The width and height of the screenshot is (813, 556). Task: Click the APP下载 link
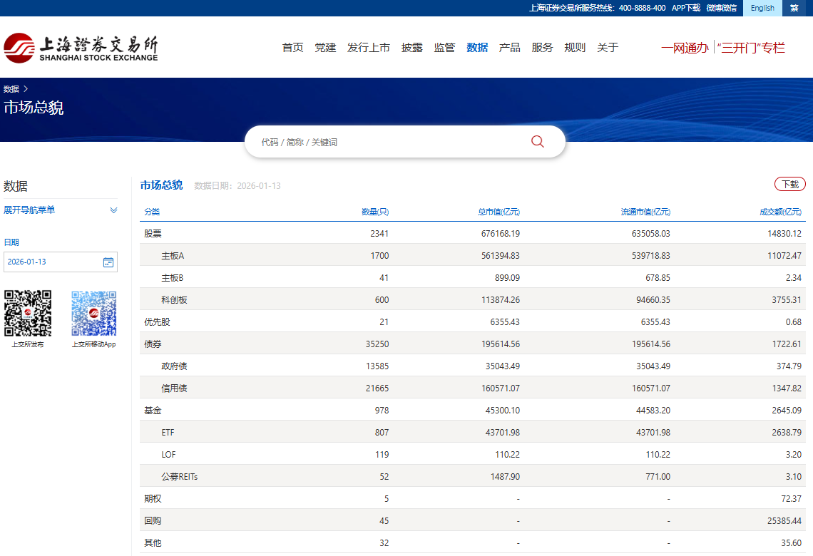[685, 8]
